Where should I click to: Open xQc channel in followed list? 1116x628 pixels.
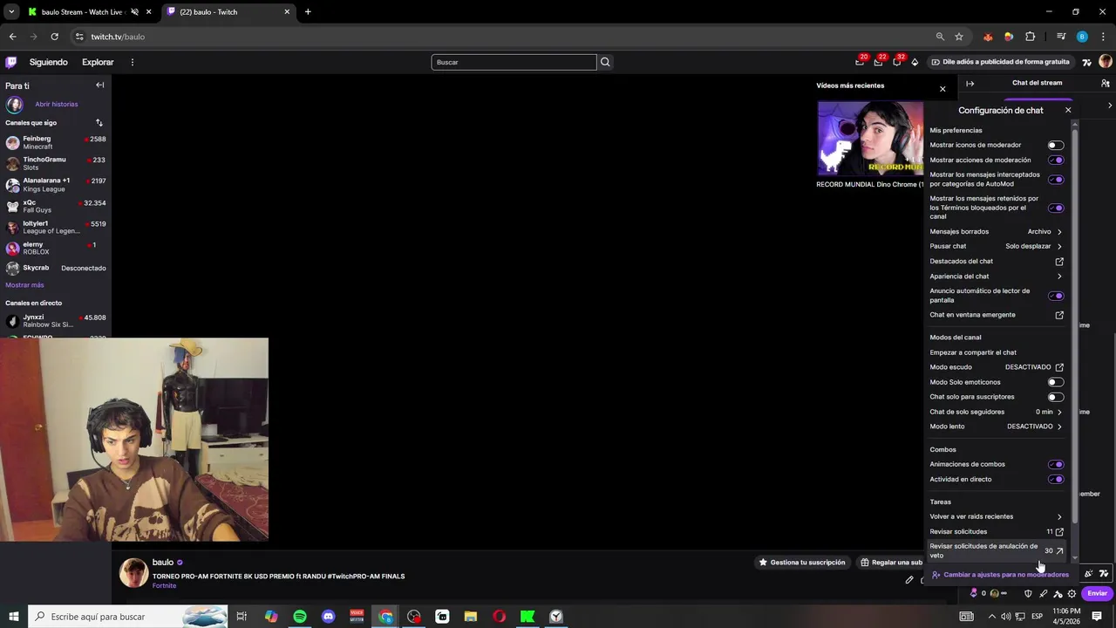click(56, 207)
